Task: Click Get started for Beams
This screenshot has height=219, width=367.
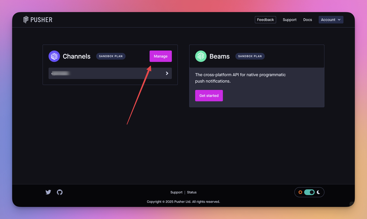Action: (x=209, y=95)
